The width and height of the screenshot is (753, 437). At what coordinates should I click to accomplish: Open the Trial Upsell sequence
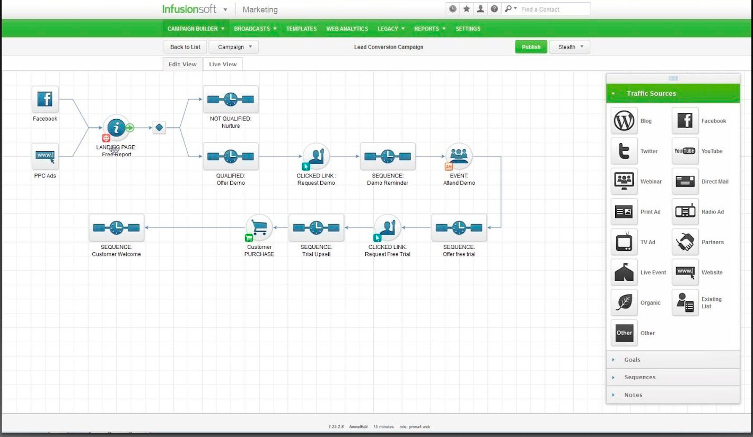click(317, 228)
